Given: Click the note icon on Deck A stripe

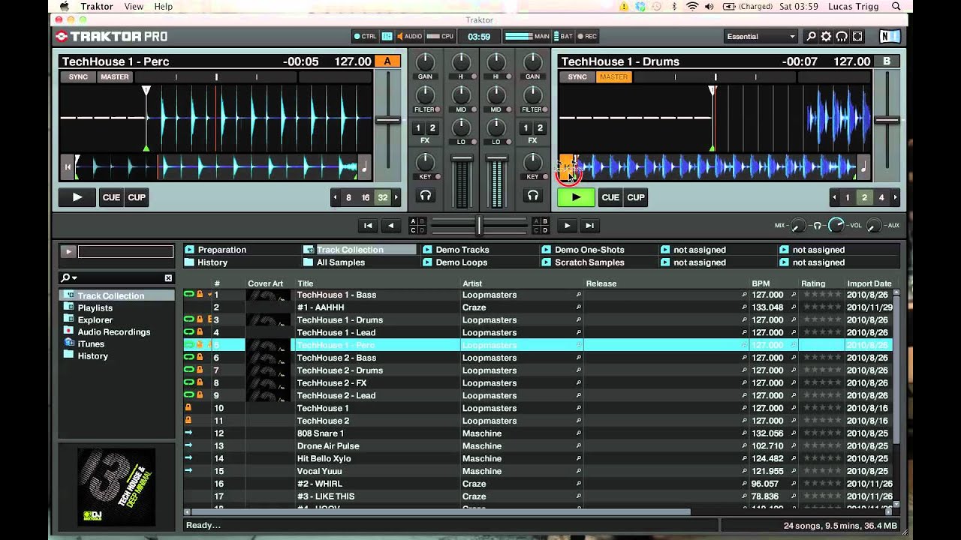Looking at the screenshot, I should [365, 167].
